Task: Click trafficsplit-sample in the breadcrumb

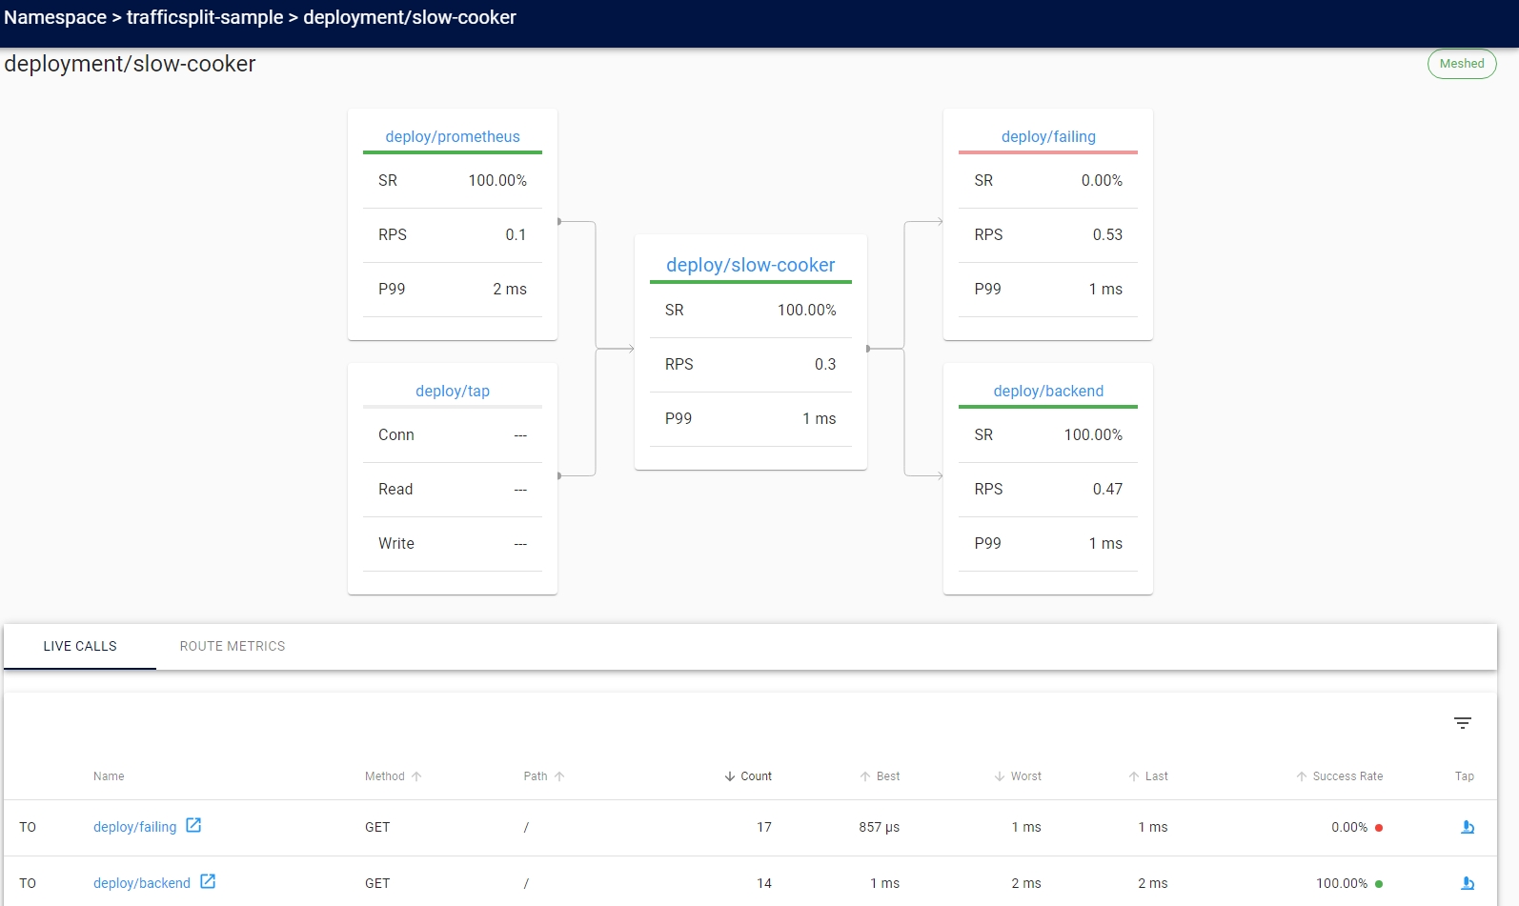Action: (x=205, y=17)
